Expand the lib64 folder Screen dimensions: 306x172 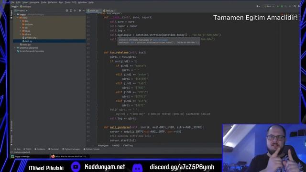pyautogui.click(x=20, y=31)
